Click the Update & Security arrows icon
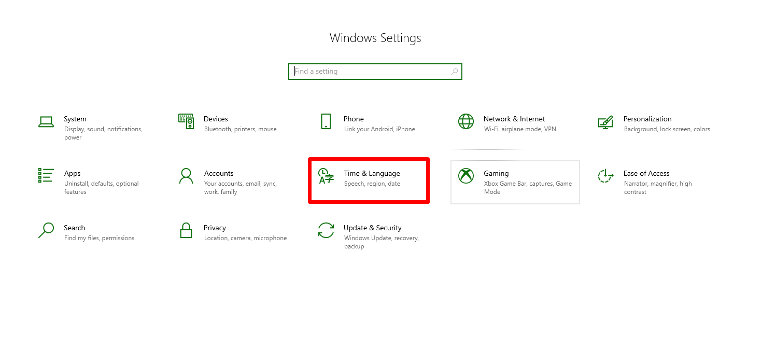Screen dimensions: 762x348 [326, 230]
